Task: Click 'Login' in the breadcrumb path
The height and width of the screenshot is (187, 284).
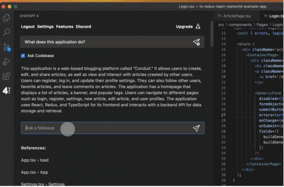Action: 277,25
